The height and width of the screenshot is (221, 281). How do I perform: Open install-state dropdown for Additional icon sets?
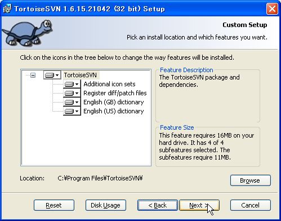72,84
